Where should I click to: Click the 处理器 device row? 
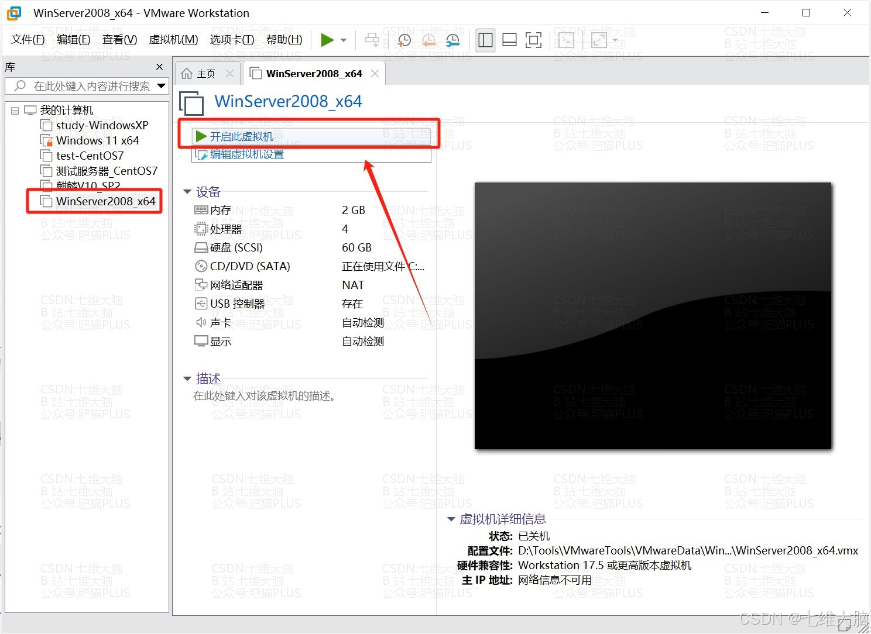click(310, 229)
